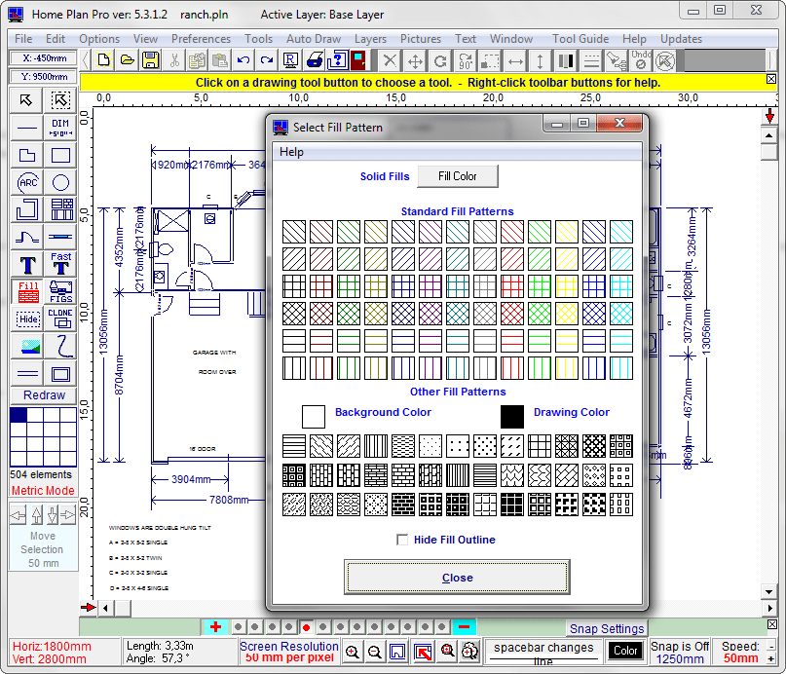Select the CLONE tool

(60, 318)
